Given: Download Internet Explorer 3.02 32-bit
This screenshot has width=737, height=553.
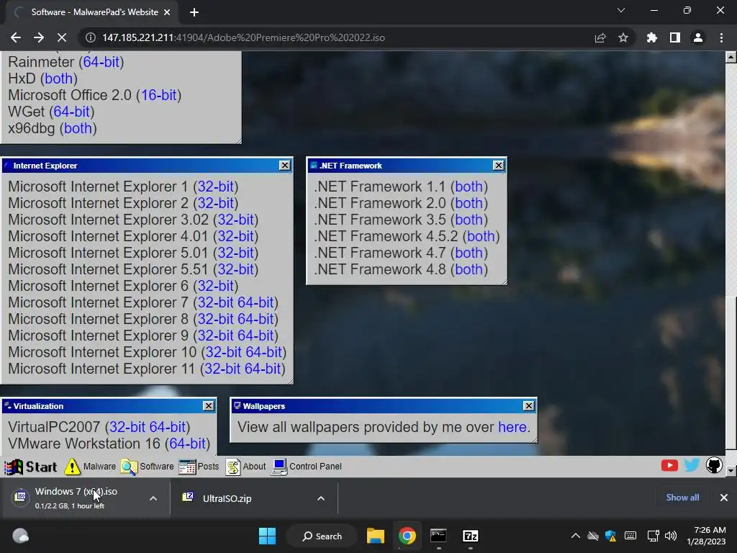Looking at the screenshot, I should [235, 220].
